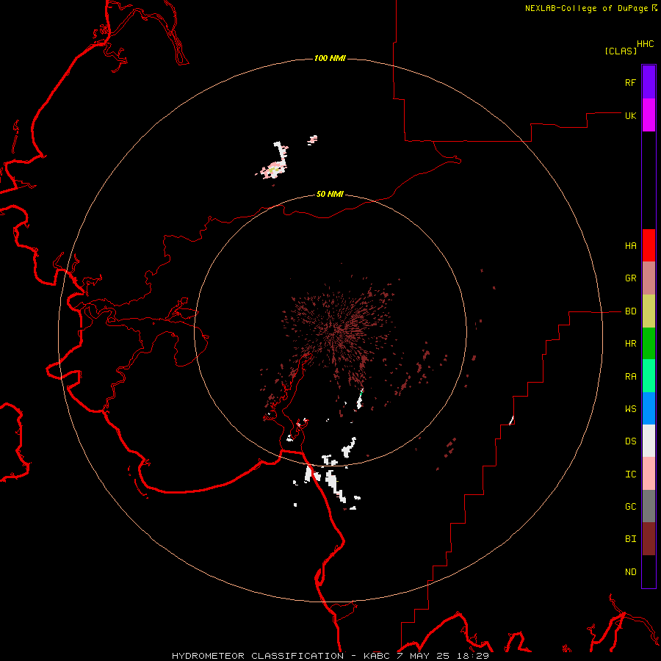The width and height of the screenshot is (661, 661).
Task: Click the 18:29 timestamp text
Action: point(472,656)
